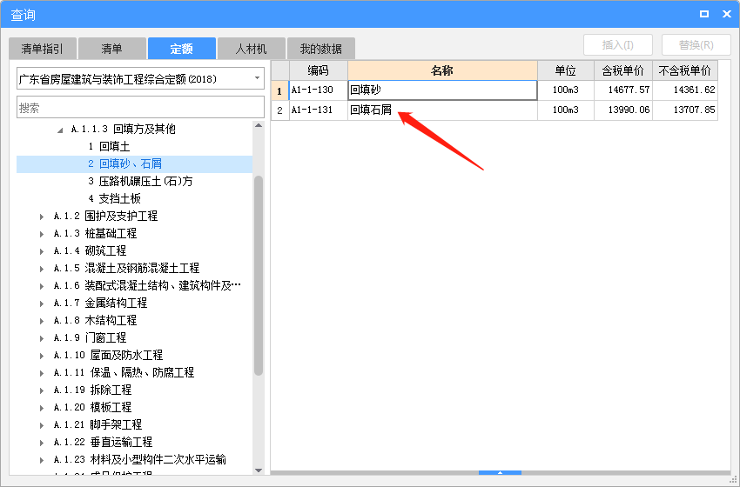Switch to the 清单 tab

111,49
